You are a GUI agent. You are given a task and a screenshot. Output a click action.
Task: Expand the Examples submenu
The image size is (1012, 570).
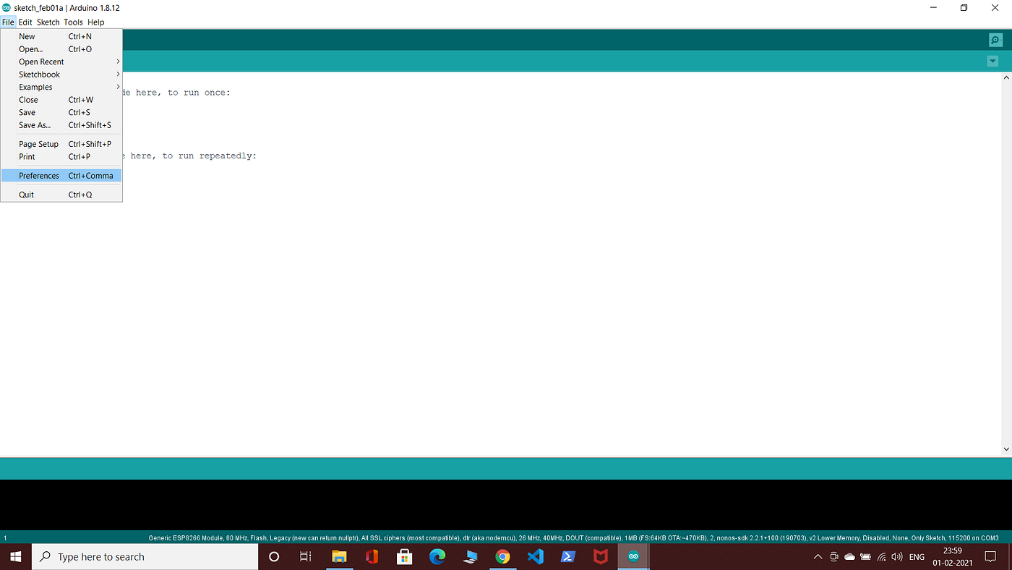[x=61, y=87]
